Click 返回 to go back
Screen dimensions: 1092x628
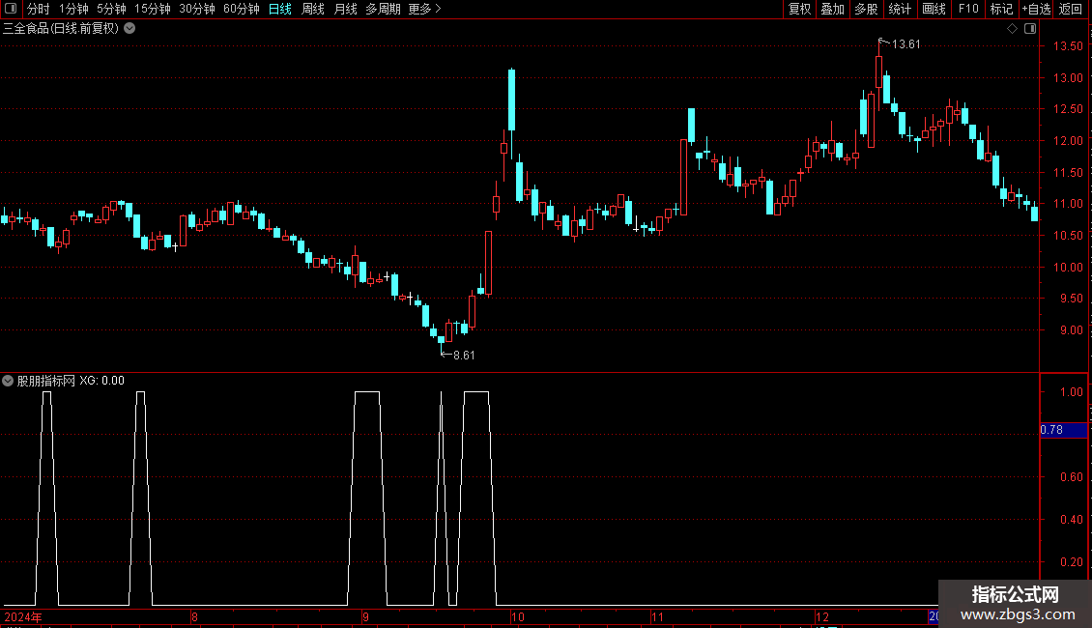tap(1071, 9)
